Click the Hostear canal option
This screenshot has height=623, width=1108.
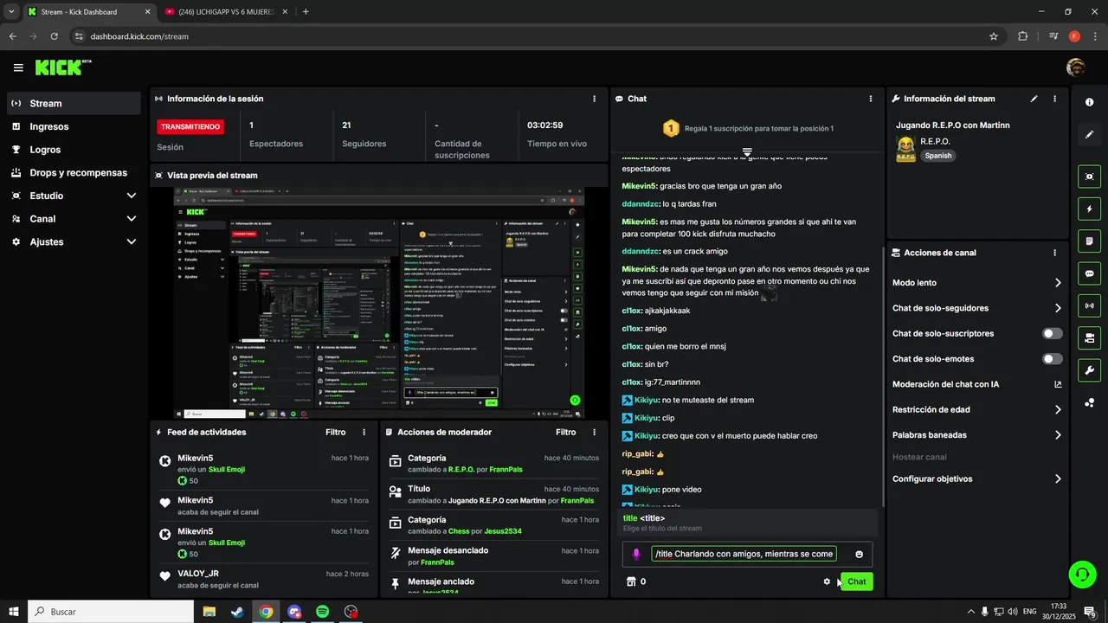coord(919,457)
